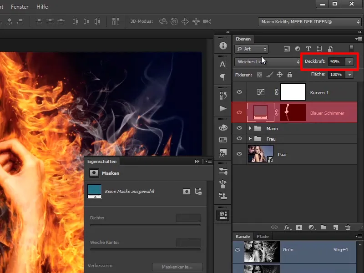Screen dimensions: 364x273
Task: Add layer mask in Ebenen footer
Action: [299, 227]
